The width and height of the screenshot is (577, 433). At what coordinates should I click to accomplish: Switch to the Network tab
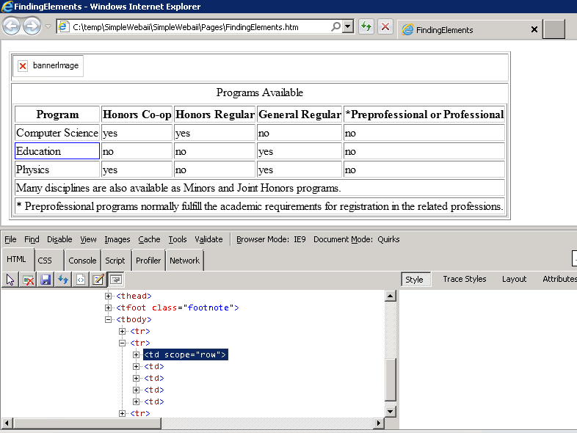184,261
